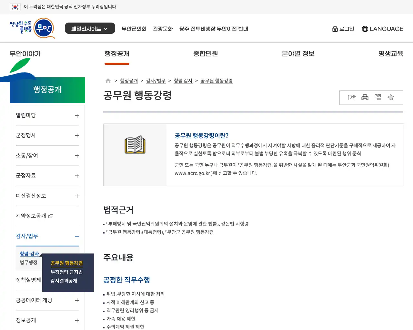Select 부정청탁 금지법 in the submenu
413x330 pixels.
[66, 272]
